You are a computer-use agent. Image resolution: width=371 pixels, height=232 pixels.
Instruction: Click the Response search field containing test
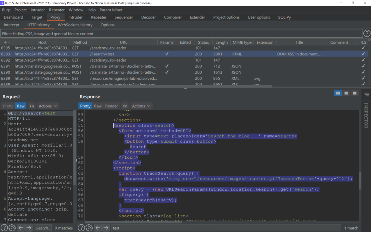pos(226,228)
